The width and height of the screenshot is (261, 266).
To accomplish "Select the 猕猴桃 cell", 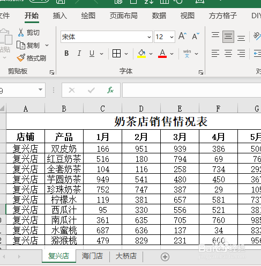I will pos(64,240).
